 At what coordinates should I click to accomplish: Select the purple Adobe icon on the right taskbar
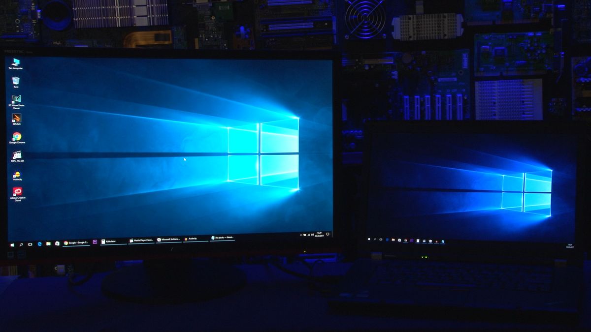412,241
